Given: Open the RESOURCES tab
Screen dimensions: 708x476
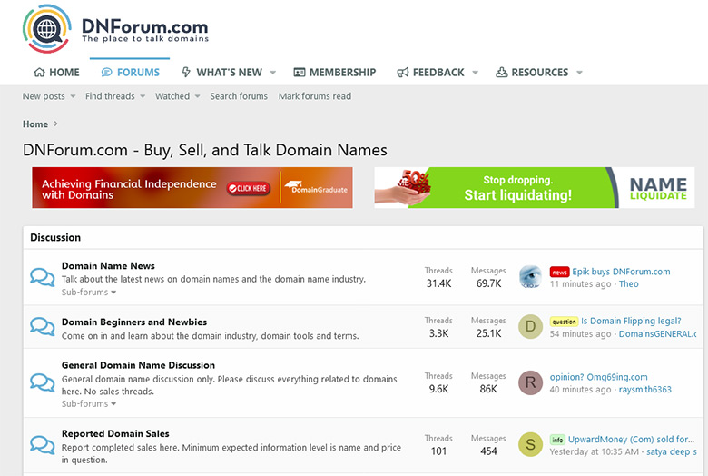Looking at the screenshot, I should pyautogui.click(x=532, y=73).
